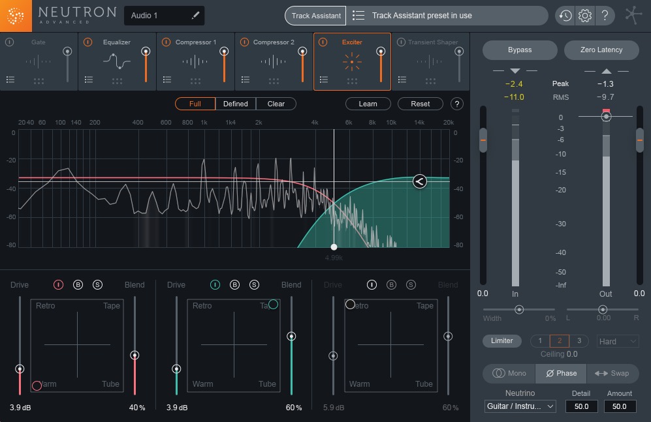
Task: Toggle the Limiter button
Action: pos(502,340)
